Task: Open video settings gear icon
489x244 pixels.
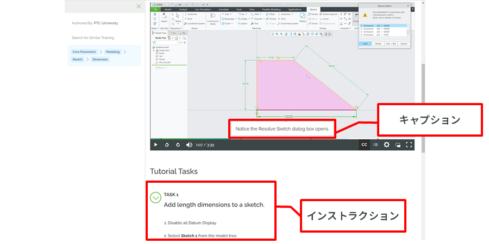Action: coord(387,145)
